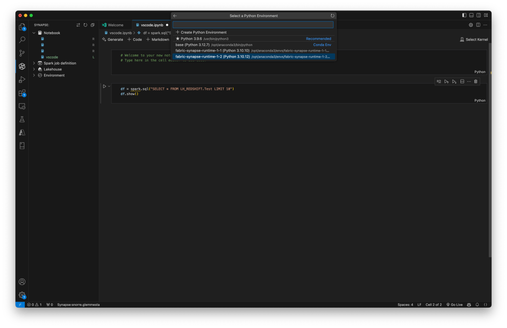This screenshot has width=507, height=328.
Task: Open the Remote Explorer view
Action: tap(22, 106)
